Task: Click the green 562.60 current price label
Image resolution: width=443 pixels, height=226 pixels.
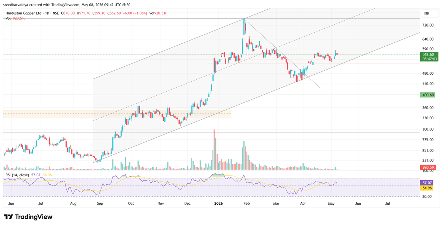Action: click(x=429, y=54)
